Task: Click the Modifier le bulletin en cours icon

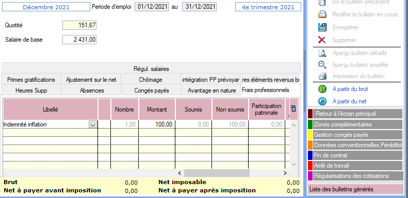Action: tap(322, 14)
